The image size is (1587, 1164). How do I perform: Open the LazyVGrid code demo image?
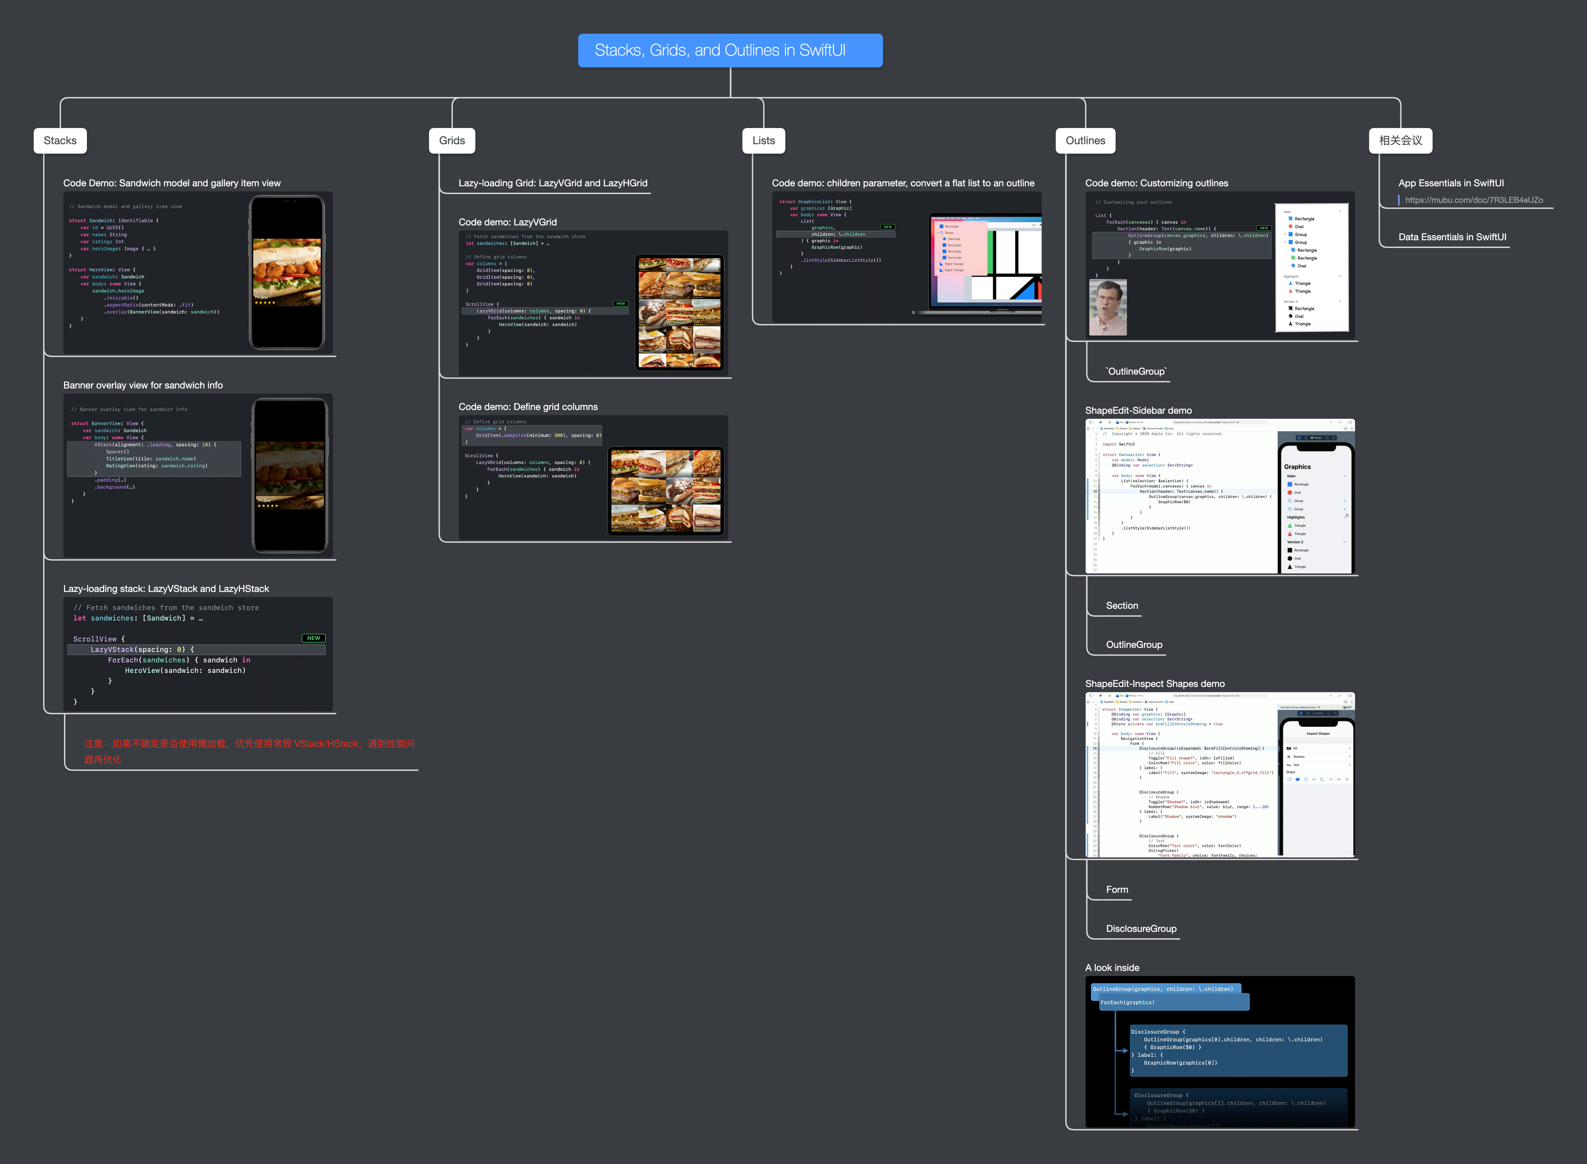[593, 303]
